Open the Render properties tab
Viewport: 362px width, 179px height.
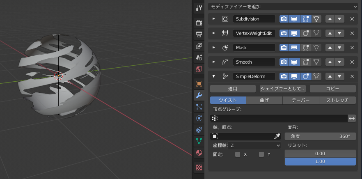199,23
